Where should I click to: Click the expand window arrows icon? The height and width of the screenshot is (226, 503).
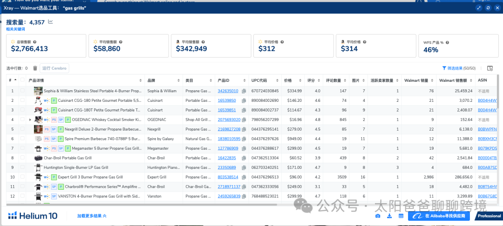pyautogui.click(x=479, y=8)
